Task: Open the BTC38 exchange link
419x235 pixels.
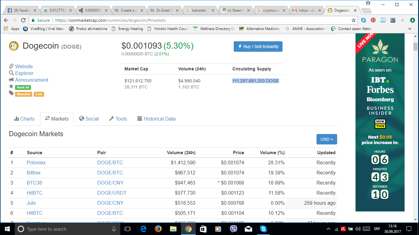Action: 34,183
